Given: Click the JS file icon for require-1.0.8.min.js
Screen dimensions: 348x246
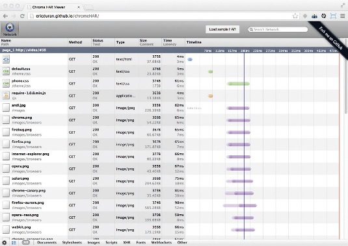Looking at the screenshot, I should 6,95.
